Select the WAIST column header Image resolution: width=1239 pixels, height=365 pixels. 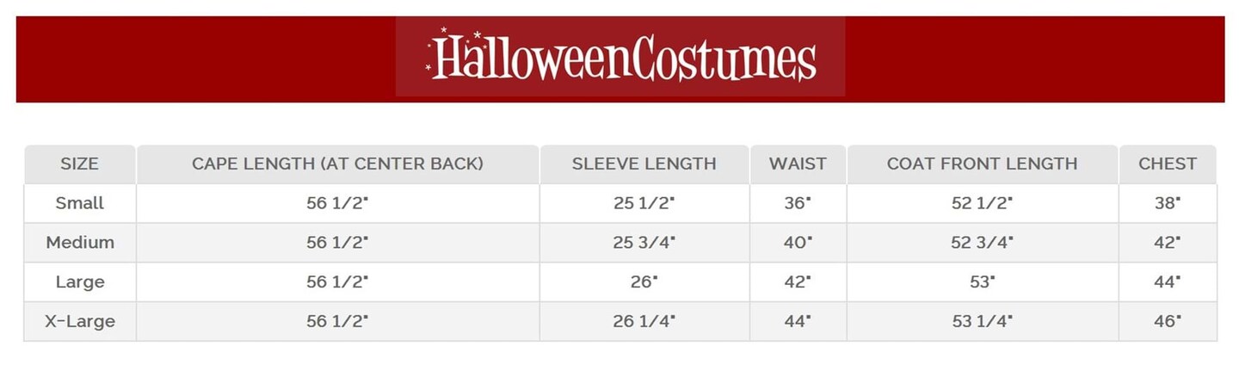pos(798,164)
